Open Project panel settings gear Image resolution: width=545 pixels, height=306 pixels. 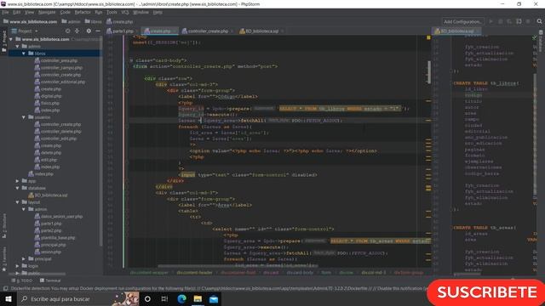point(89,31)
